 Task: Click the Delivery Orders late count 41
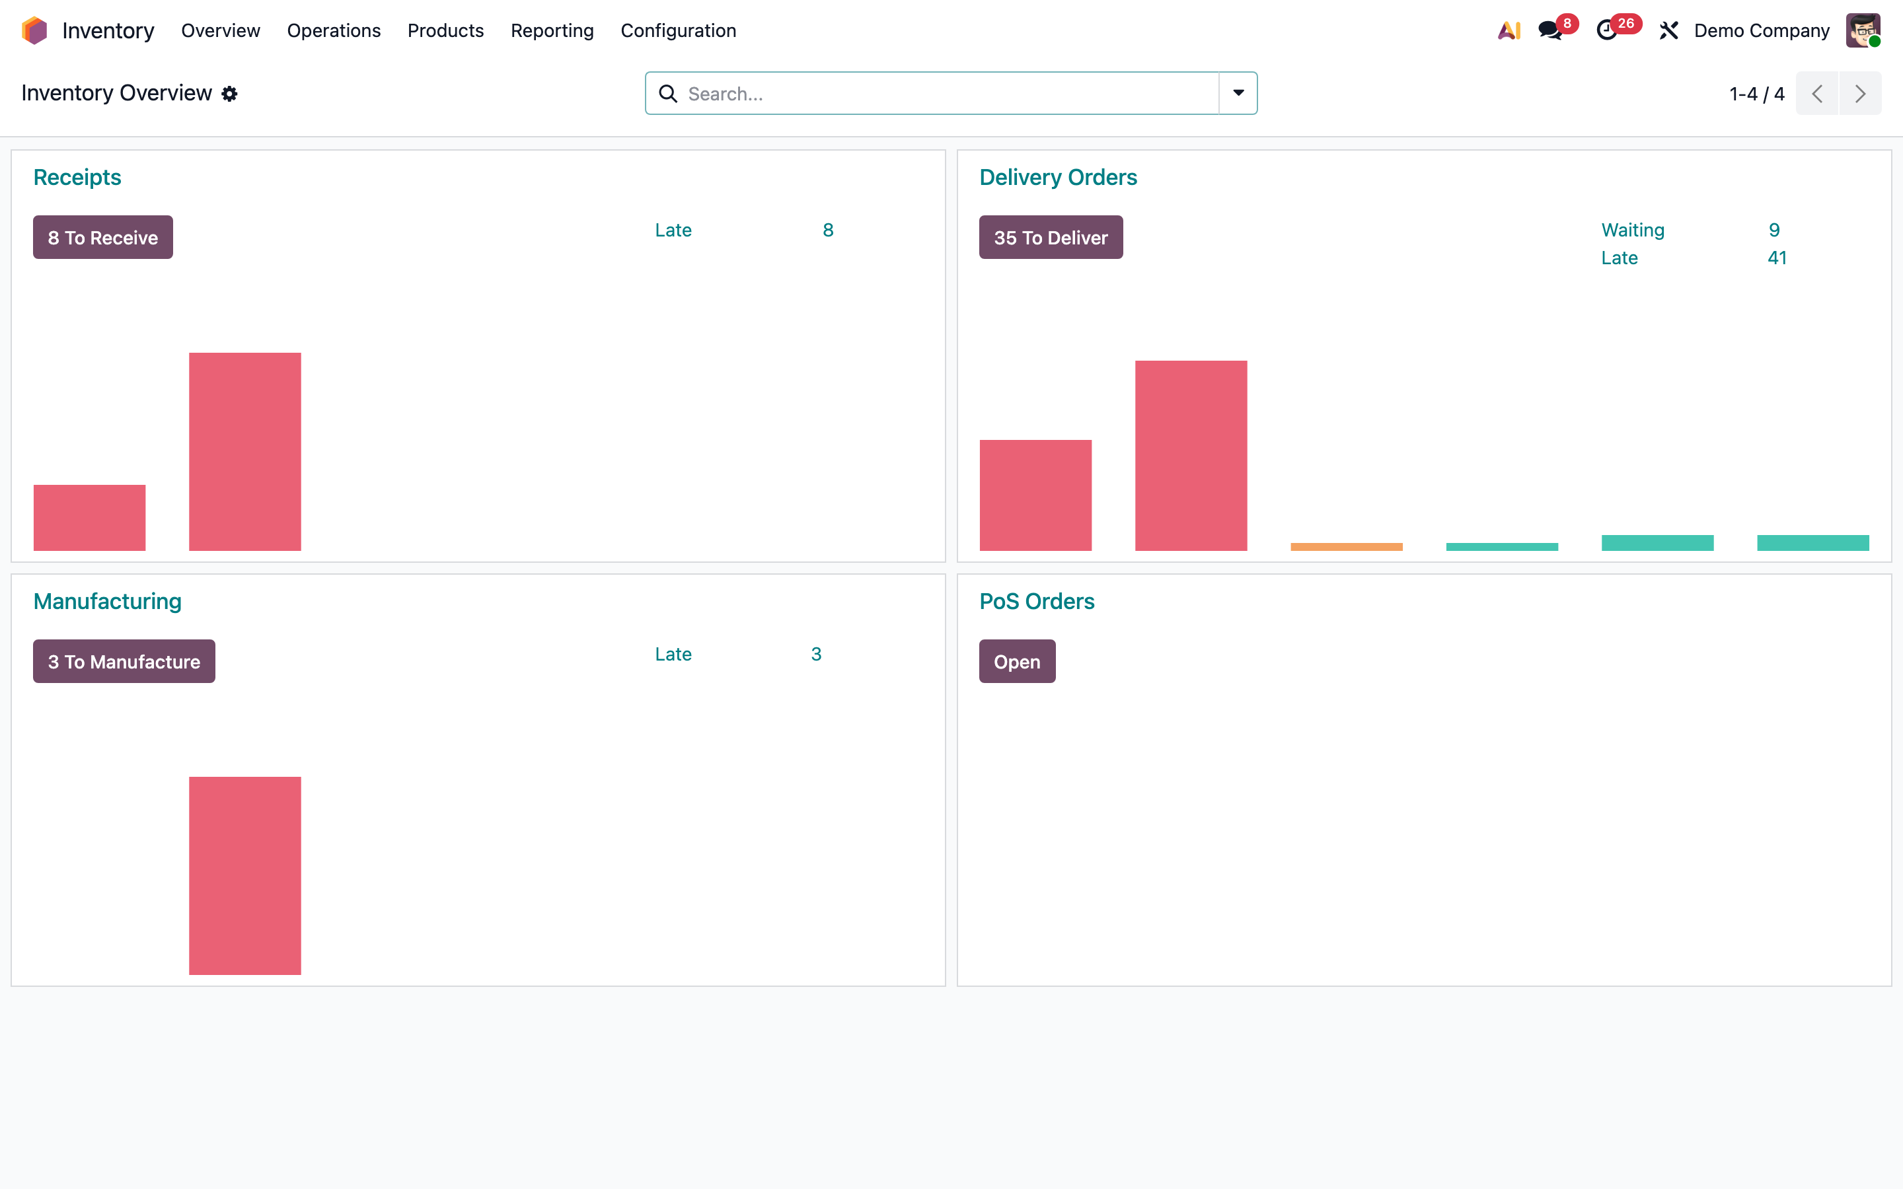click(1776, 258)
